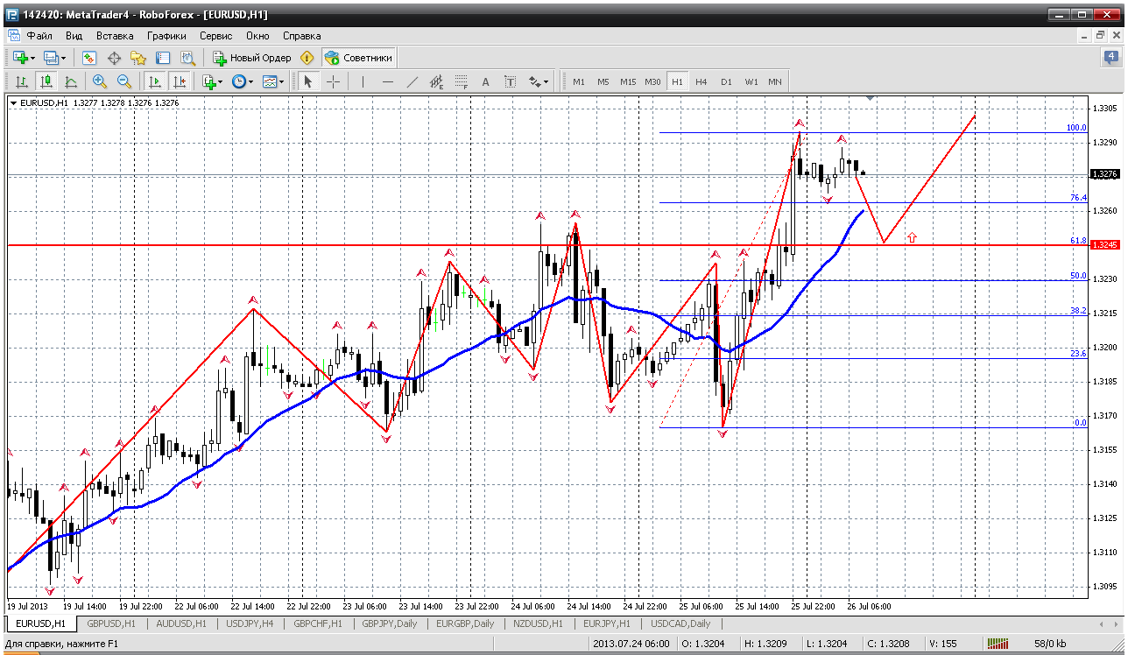The image size is (1128, 655).
Task: Open the Вставка menu
Action: pos(115,36)
